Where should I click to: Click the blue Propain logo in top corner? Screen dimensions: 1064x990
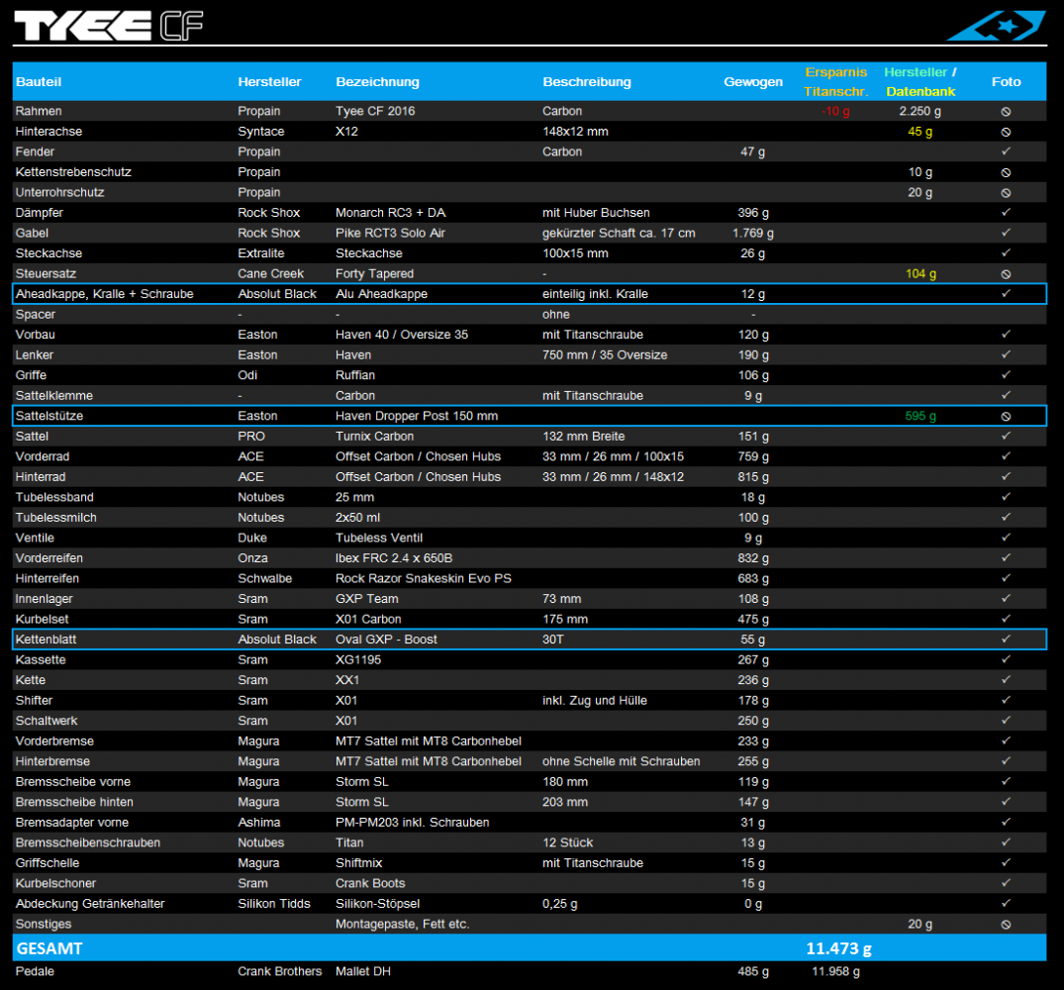pos(996,26)
